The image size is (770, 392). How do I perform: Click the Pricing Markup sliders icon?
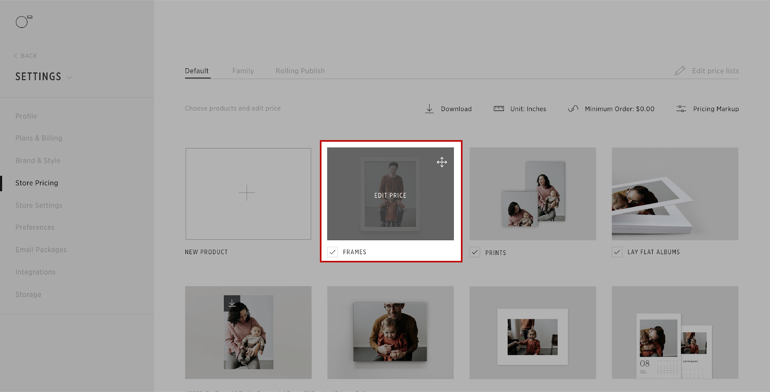click(681, 109)
